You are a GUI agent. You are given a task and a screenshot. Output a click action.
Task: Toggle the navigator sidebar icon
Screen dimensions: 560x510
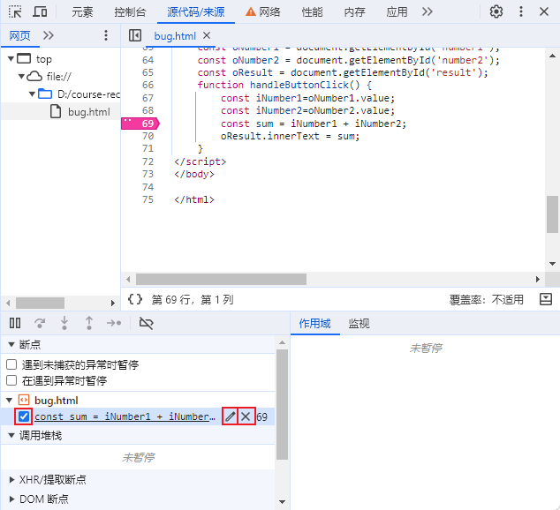[135, 35]
